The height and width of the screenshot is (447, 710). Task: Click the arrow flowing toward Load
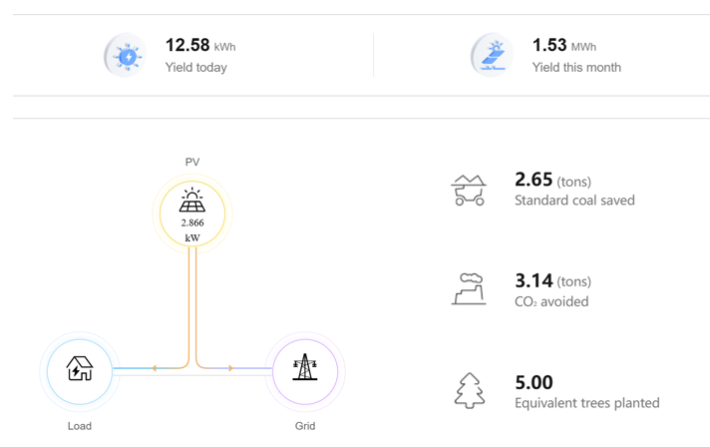pos(154,368)
